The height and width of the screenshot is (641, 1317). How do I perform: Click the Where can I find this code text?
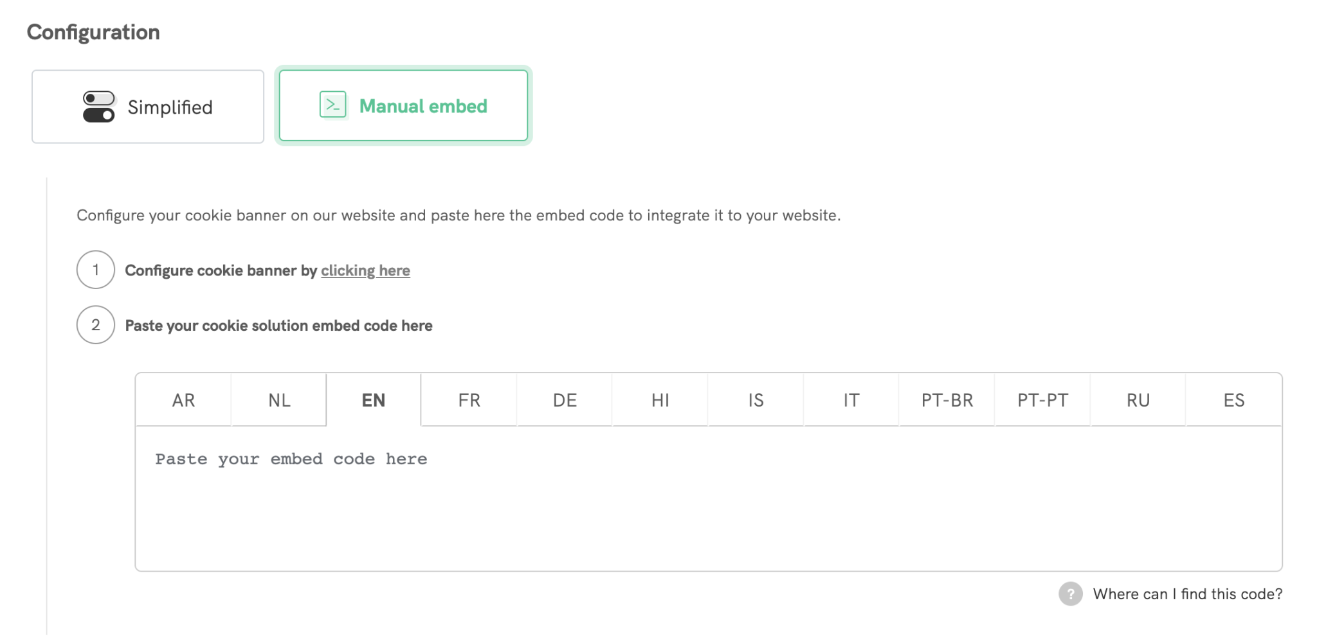[x=1186, y=594]
